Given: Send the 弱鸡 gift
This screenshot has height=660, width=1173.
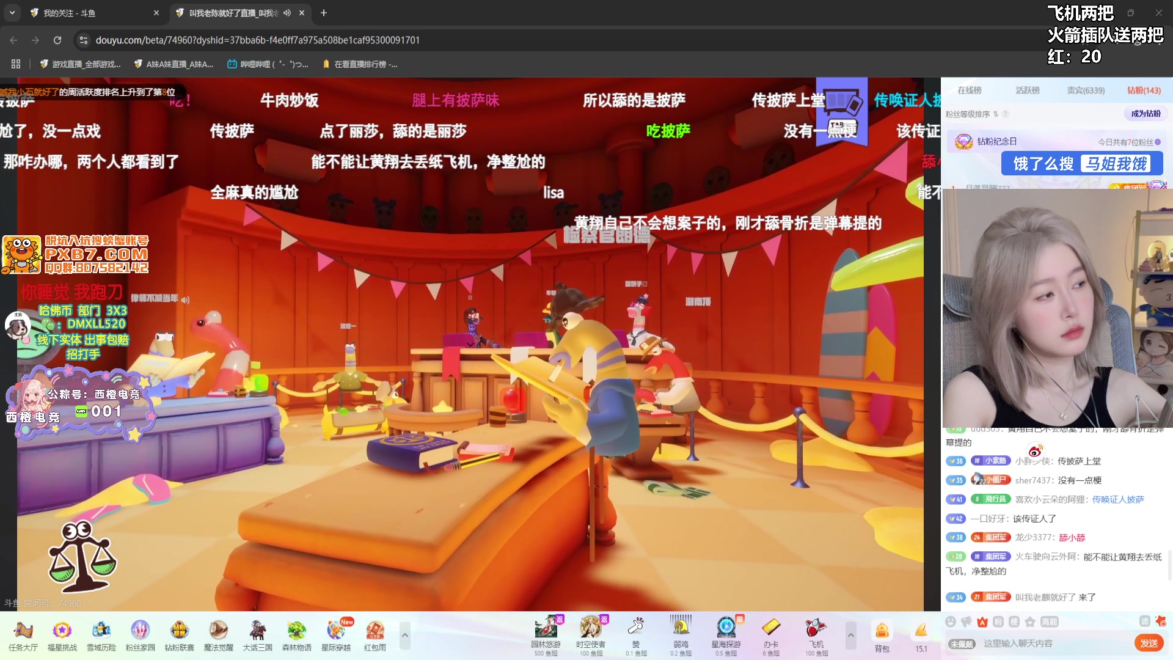Looking at the screenshot, I should click(681, 636).
